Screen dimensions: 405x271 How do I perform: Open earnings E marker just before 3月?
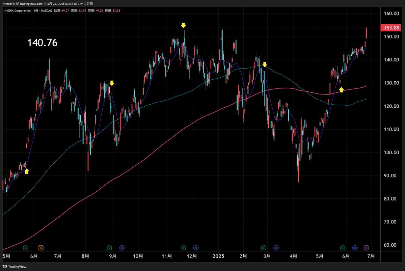click(x=264, y=248)
